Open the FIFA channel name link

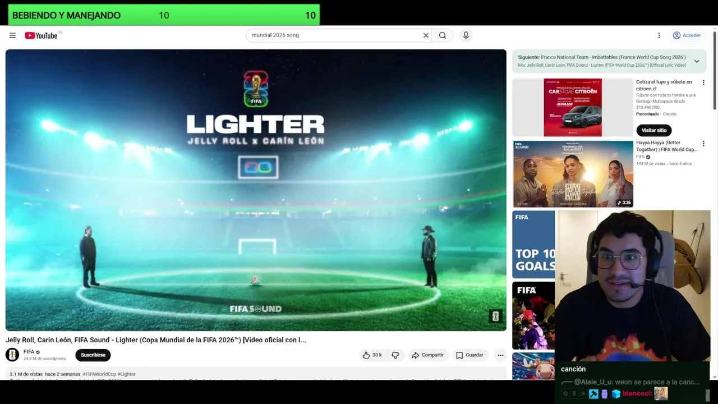click(29, 352)
